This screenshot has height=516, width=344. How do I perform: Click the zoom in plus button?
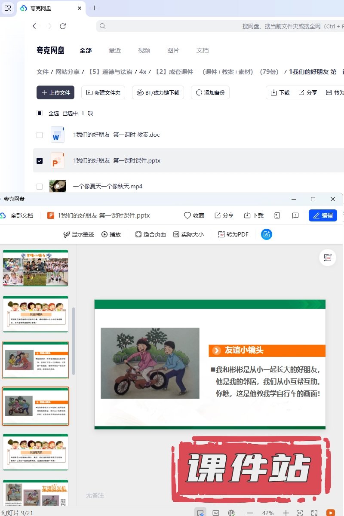pos(286,513)
